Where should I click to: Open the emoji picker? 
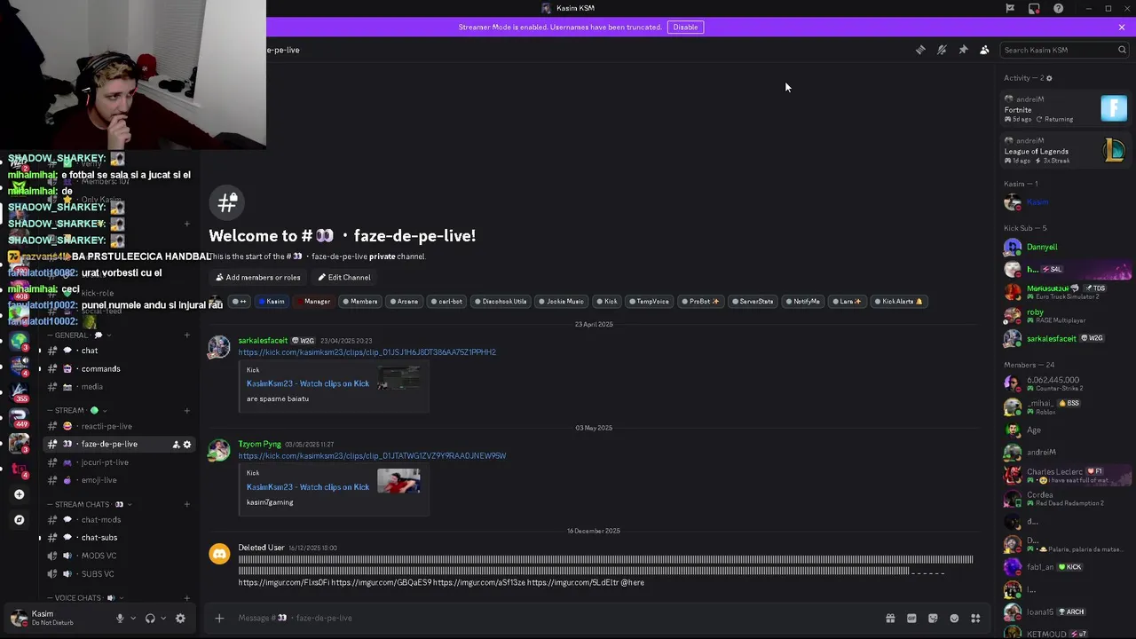click(x=954, y=618)
